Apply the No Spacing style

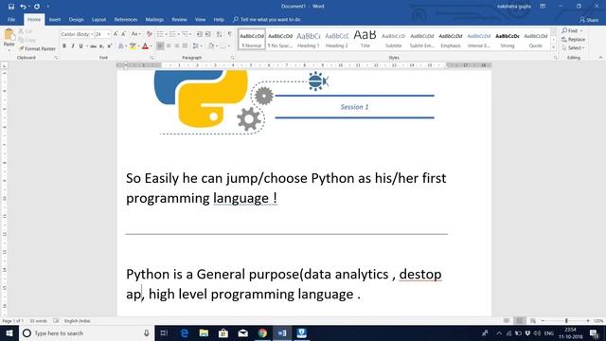point(280,40)
